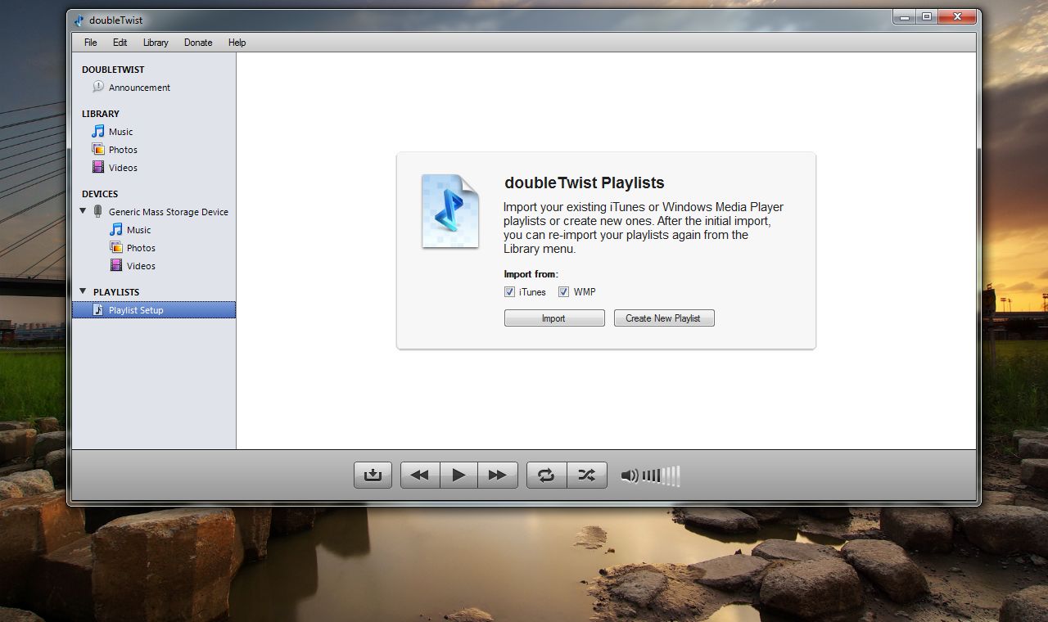Screen dimensions: 1048x622
Task: Select Playlist Setup label
Action: coord(136,310)
